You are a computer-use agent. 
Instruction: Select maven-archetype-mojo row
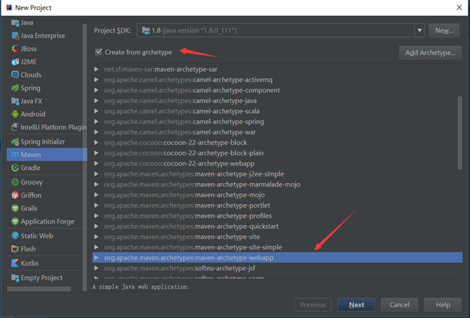pos(277,195)
